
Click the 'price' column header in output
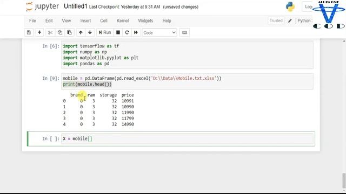click(x=128, y=95)
